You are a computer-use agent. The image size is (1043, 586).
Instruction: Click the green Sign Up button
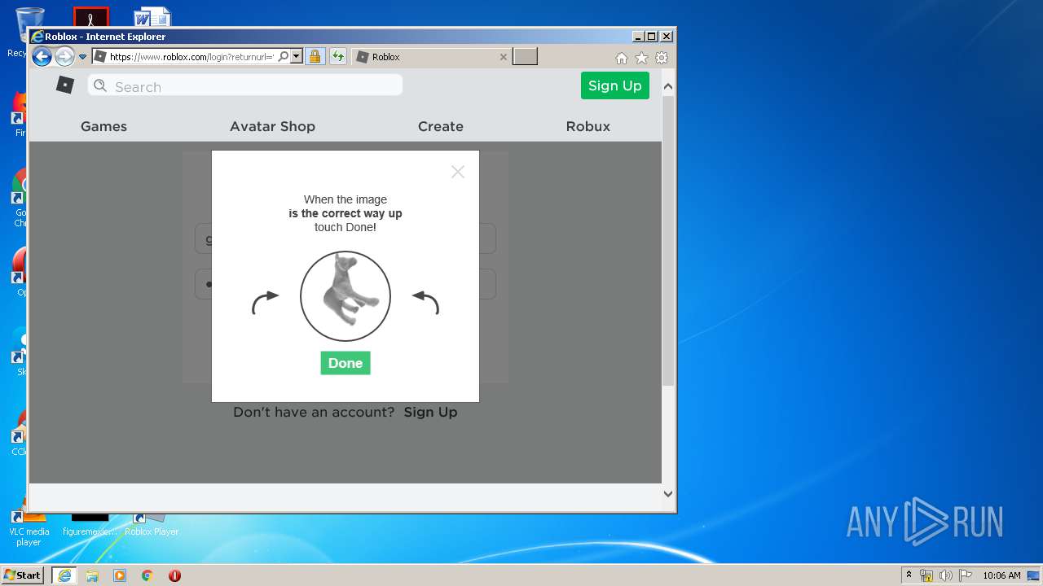click(615, 85)
